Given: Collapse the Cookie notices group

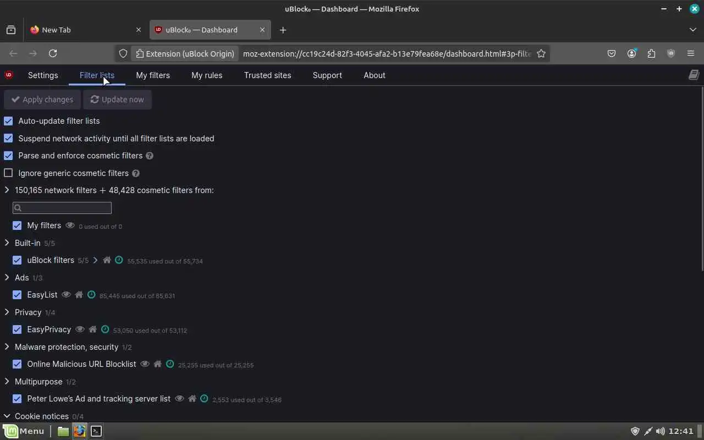Looking at the screenshot, I should pos(7,416).
